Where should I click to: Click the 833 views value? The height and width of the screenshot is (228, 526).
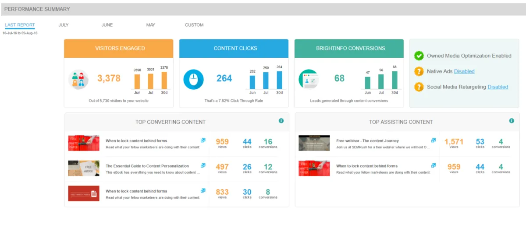point(222,192)
